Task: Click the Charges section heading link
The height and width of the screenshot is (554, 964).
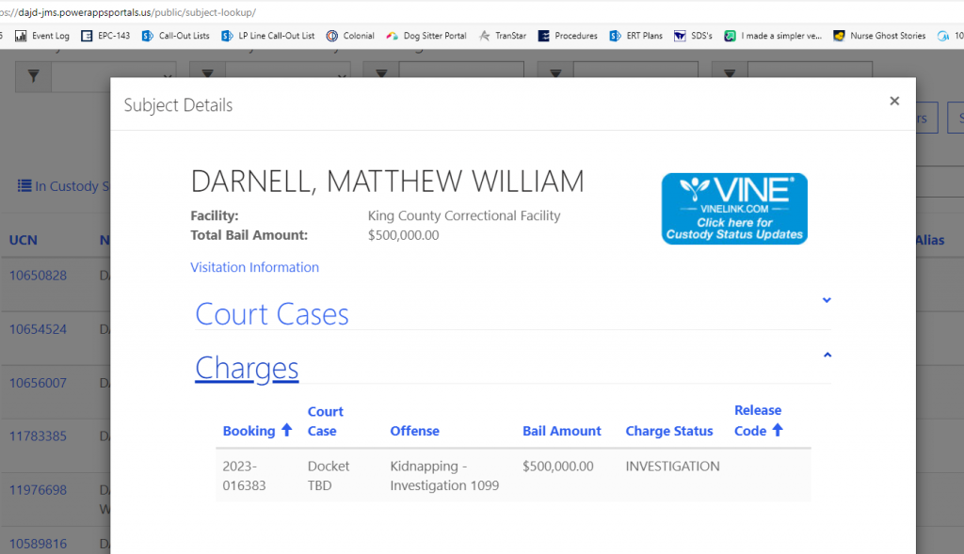Action: pyautogui.click(x=247, y=368)
